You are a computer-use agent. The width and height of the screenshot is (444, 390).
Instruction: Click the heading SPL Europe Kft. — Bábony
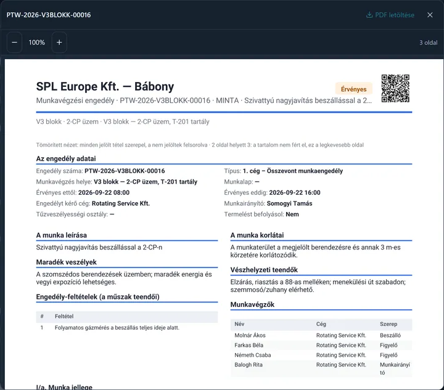point(105,86)
